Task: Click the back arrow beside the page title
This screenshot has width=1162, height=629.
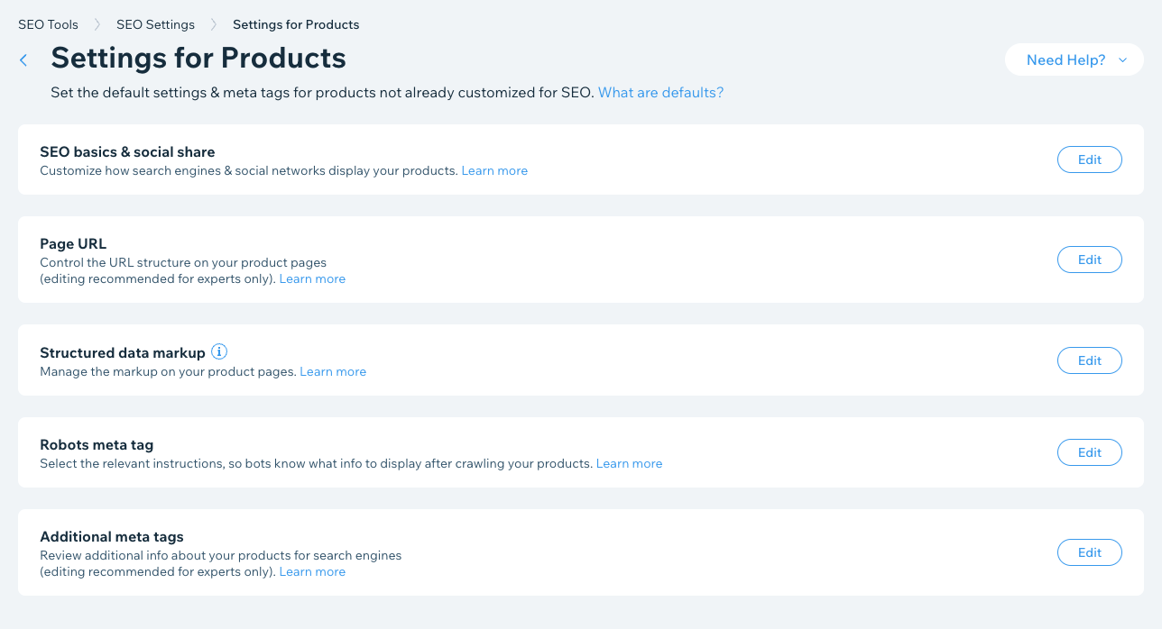Action: [x=23, y=60]
